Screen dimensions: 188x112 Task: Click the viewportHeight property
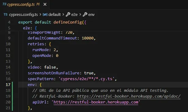(44, 32)
